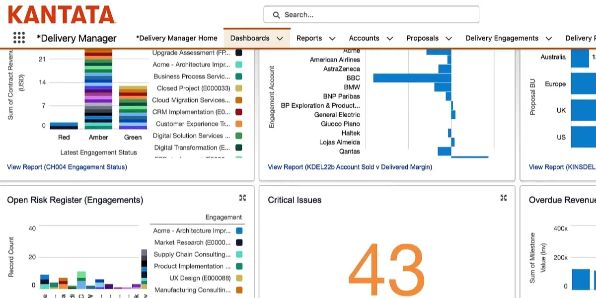
Task: Select the Proposals tab
Action: pos(422,38)
